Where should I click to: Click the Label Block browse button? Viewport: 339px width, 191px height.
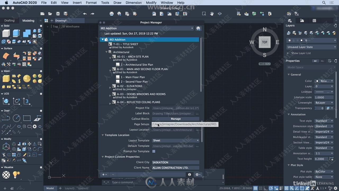point(197,114)
